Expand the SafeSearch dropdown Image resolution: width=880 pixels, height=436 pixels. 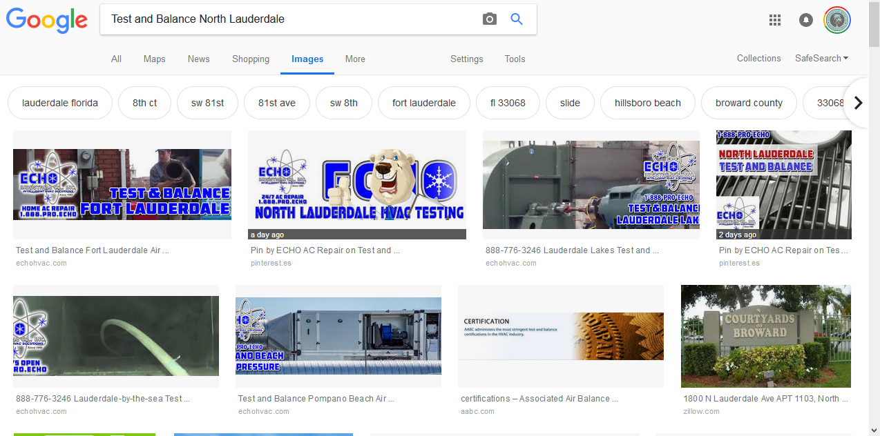coord(821,59)
